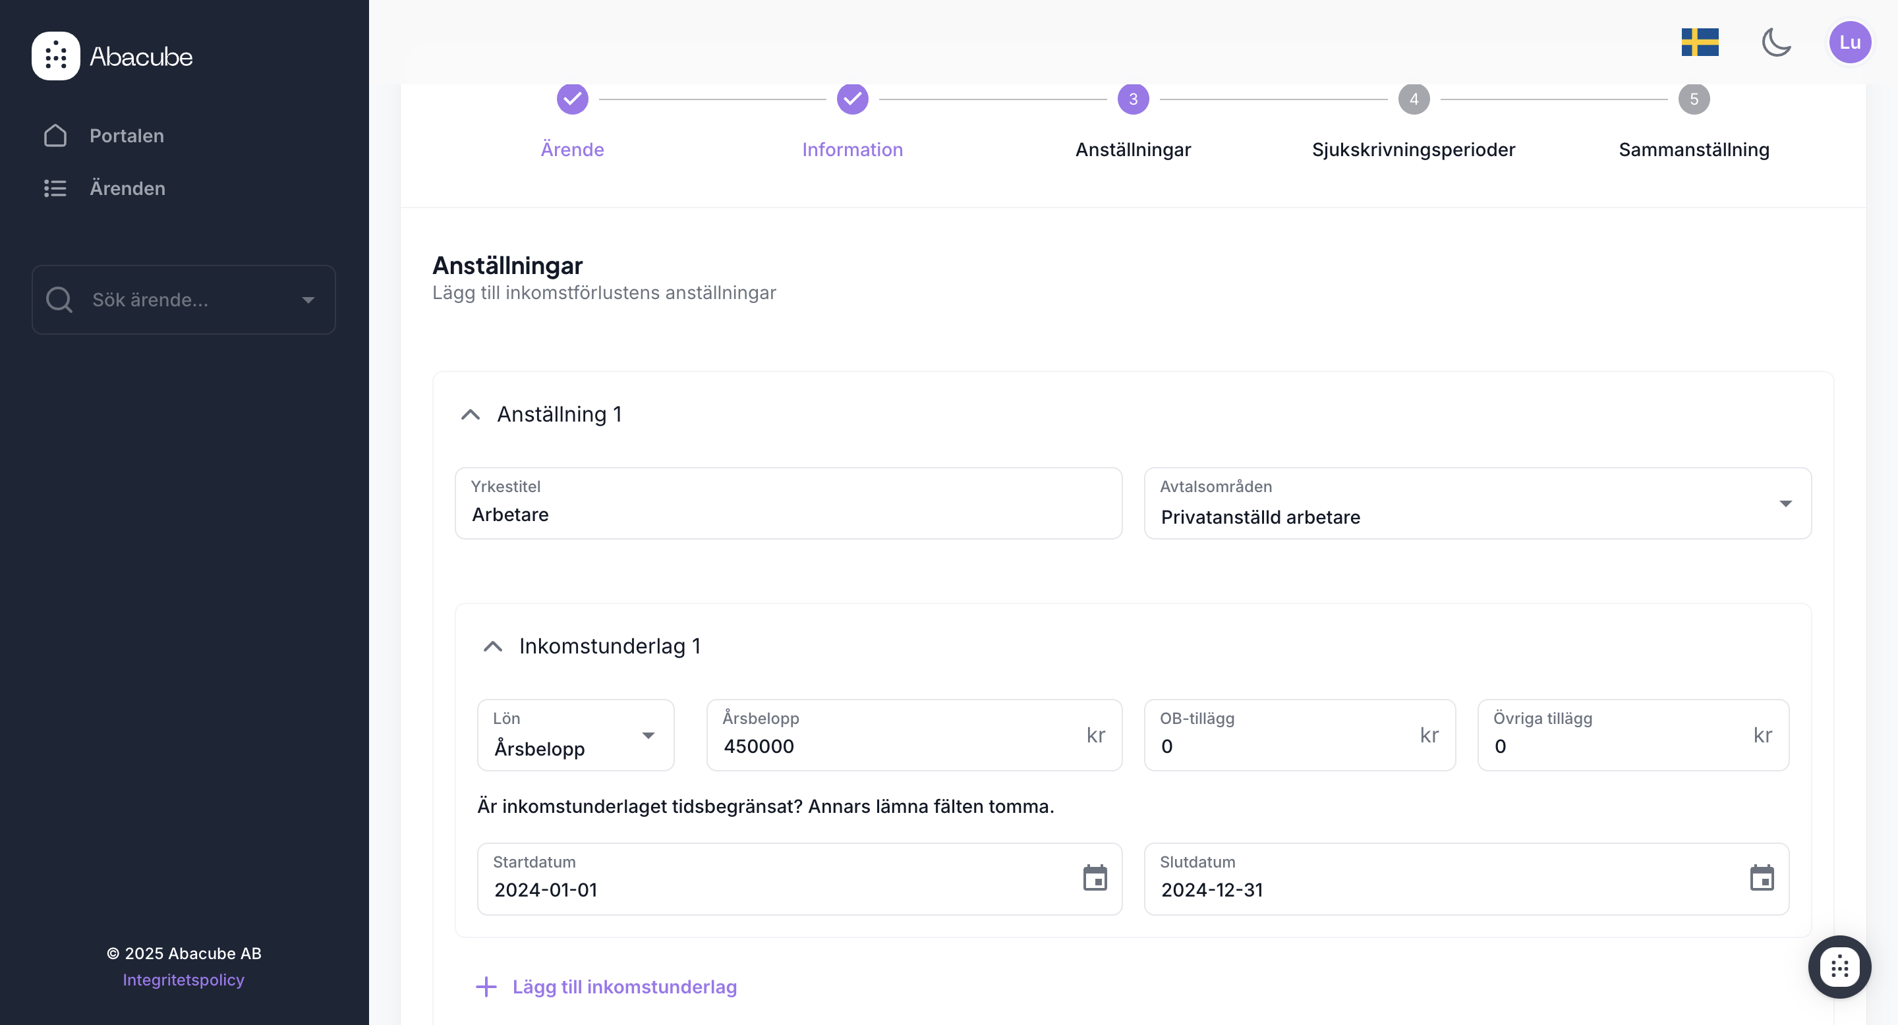Toggle dark mode with moon icon
This screenshot has width=1898, height=1025.
[1775, 42]
